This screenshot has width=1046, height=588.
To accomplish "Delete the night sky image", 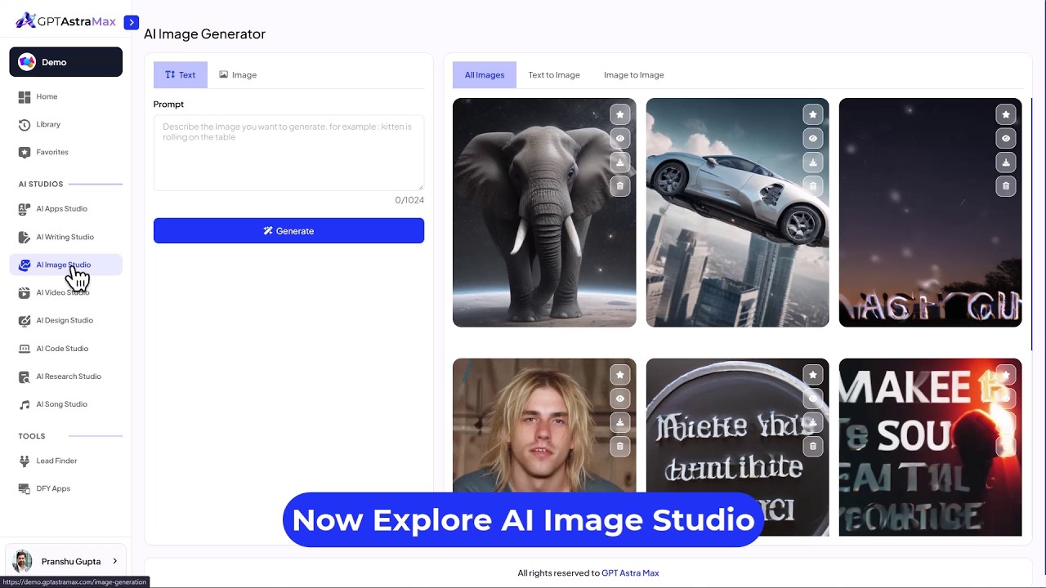I will pyautogui.click(x=1006, y=186).
